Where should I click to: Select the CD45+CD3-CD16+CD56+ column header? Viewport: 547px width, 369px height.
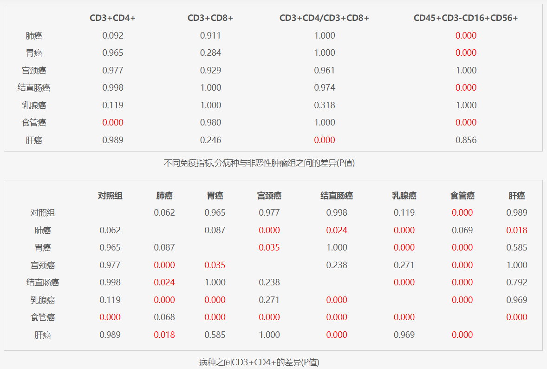click(x=466, y=18)
